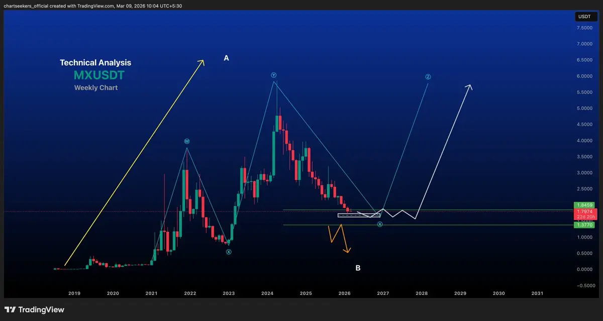Click the 5.0000 price axis value
The width and height of the screenshot is (603, 321).
coord(584,109)
